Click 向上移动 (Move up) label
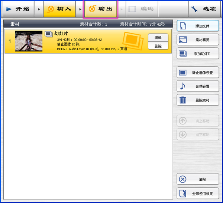The width and height of the screenshot is (223, 203). tap(203, 121)
